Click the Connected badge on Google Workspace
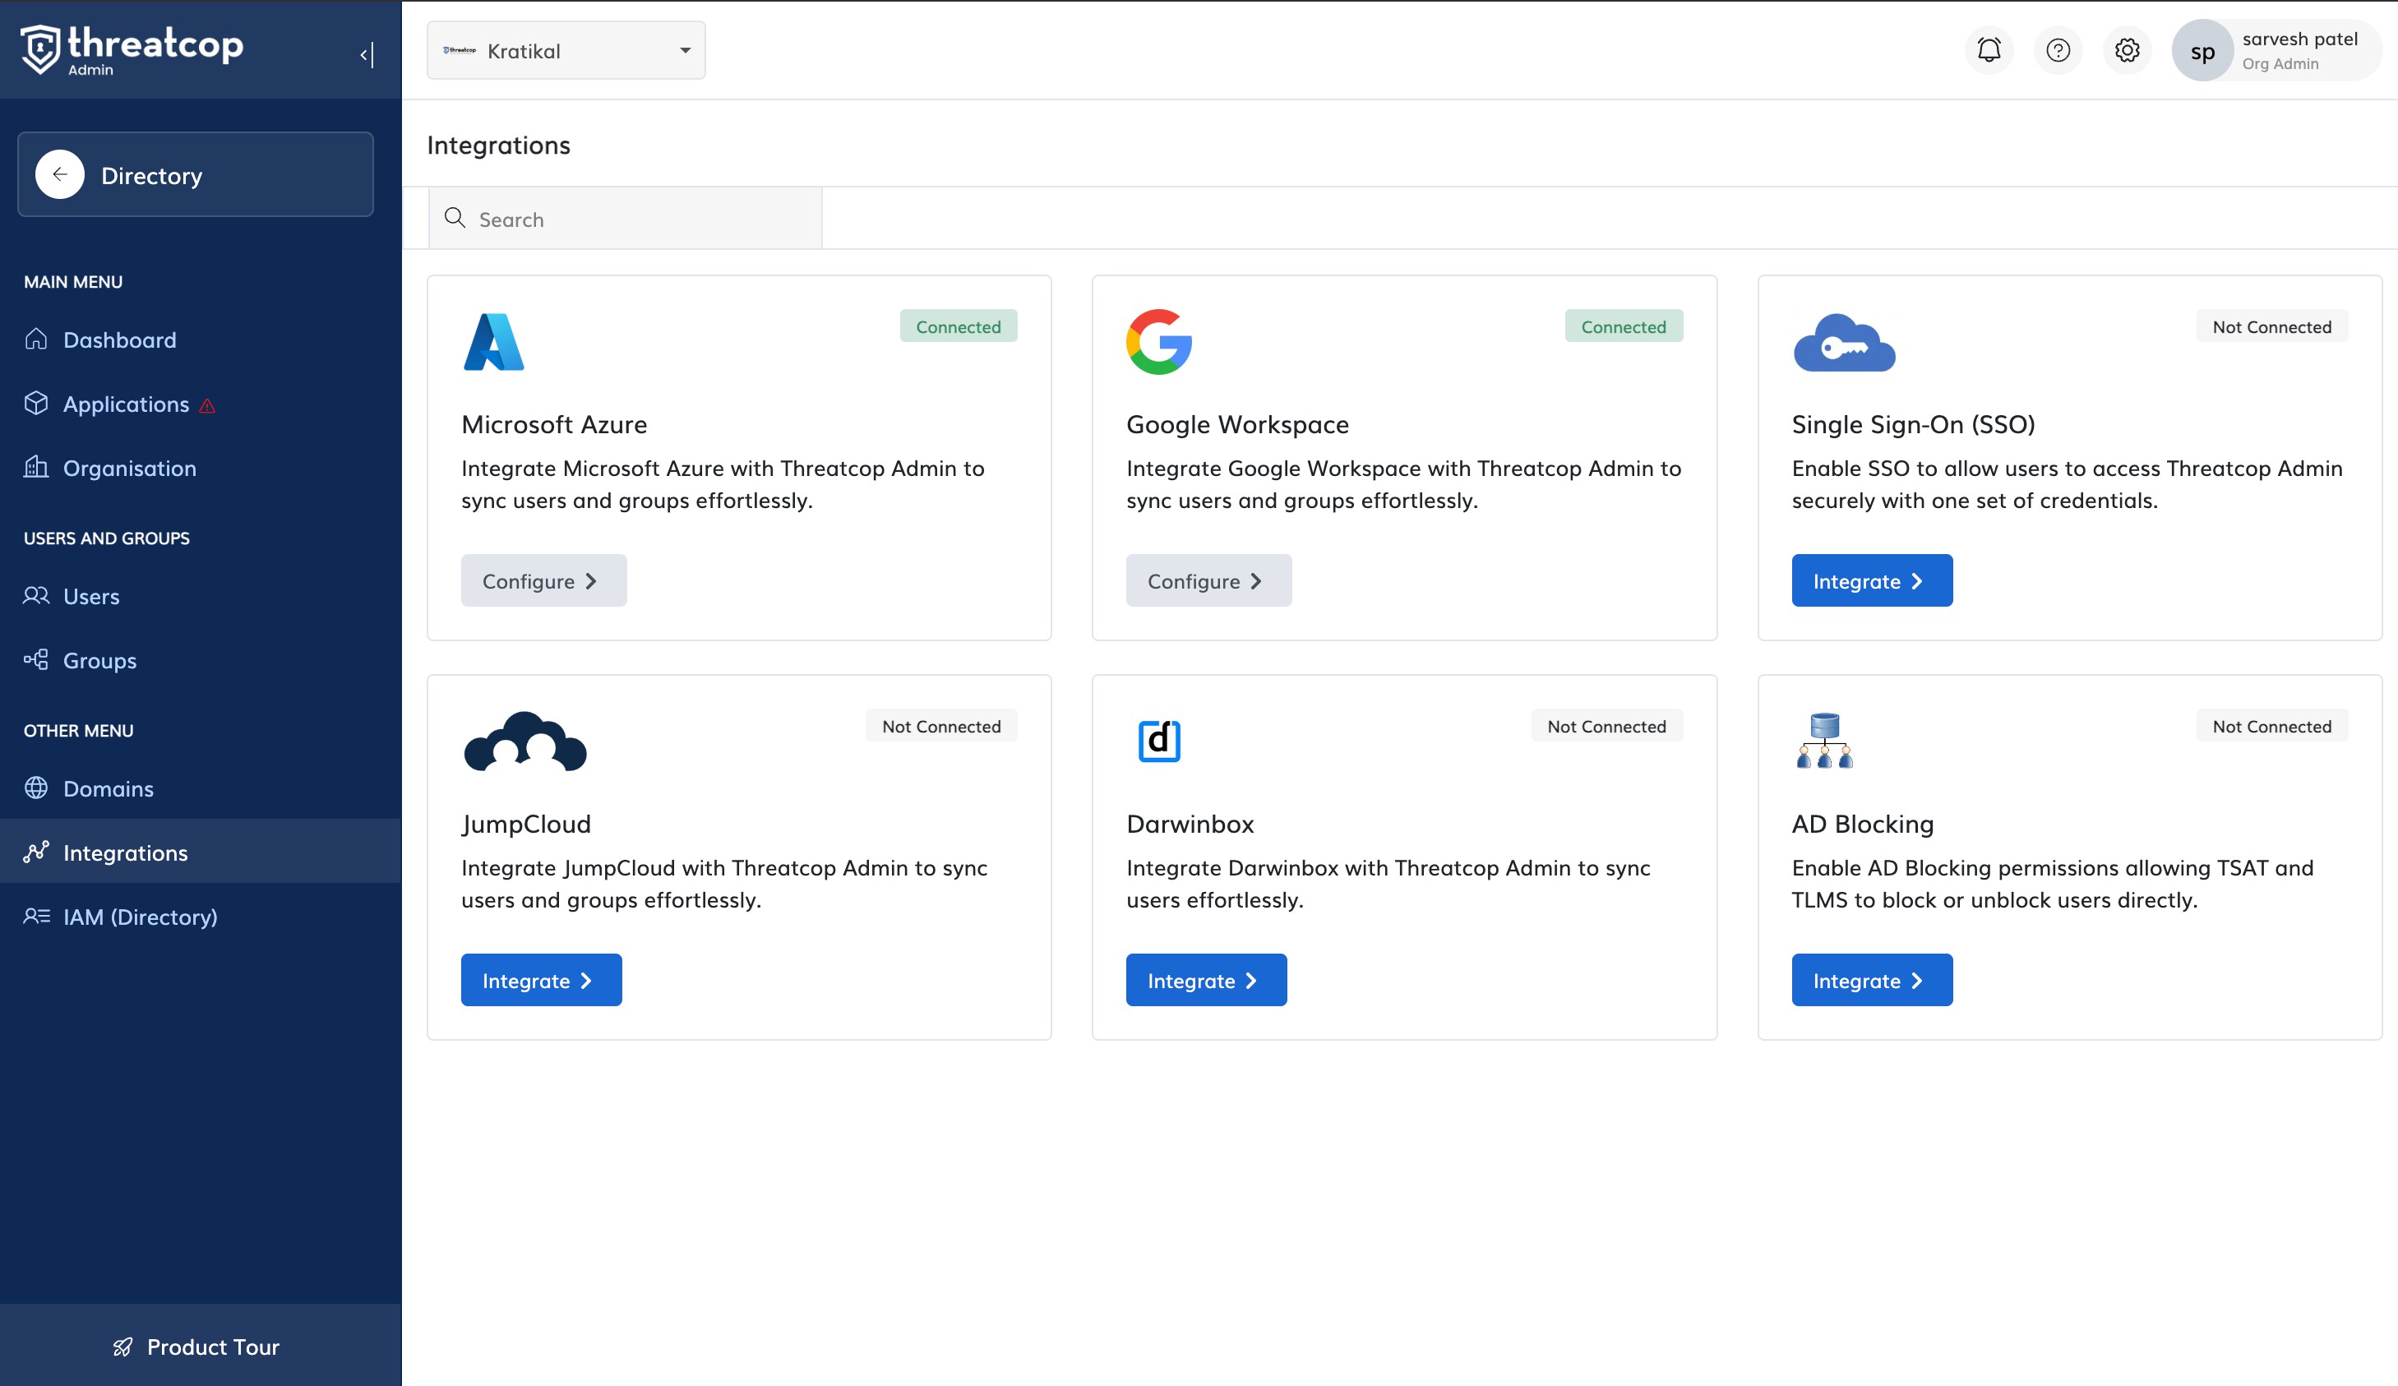This screenshot has height=1386, width=2398. (x=1624, y=326)
